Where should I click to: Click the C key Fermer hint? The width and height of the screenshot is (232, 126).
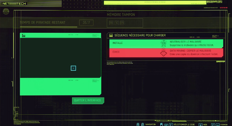pyautogui.click(x=213, y=125)
